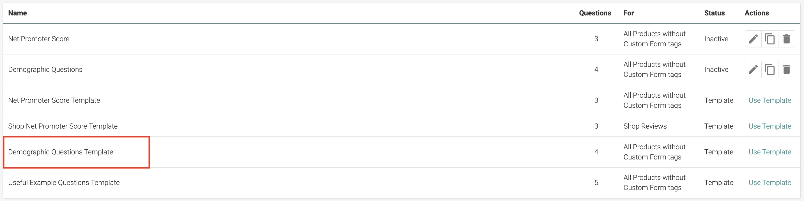Open the Useful Example Questions Template row
Screen dimensions: 804x201
point(64,182)
